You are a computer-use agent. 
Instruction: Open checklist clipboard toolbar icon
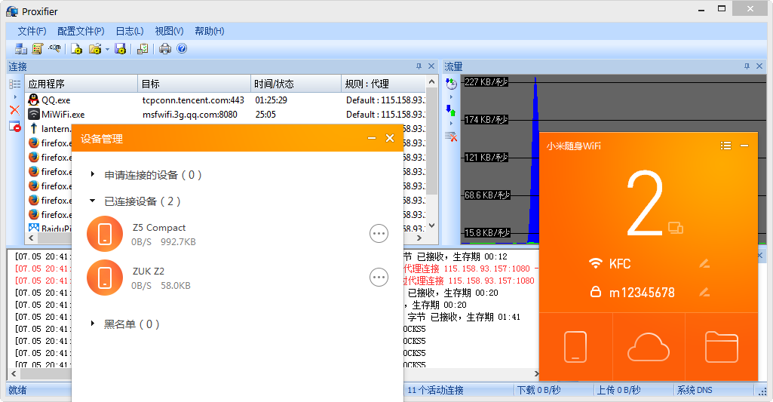pos(143,48)
